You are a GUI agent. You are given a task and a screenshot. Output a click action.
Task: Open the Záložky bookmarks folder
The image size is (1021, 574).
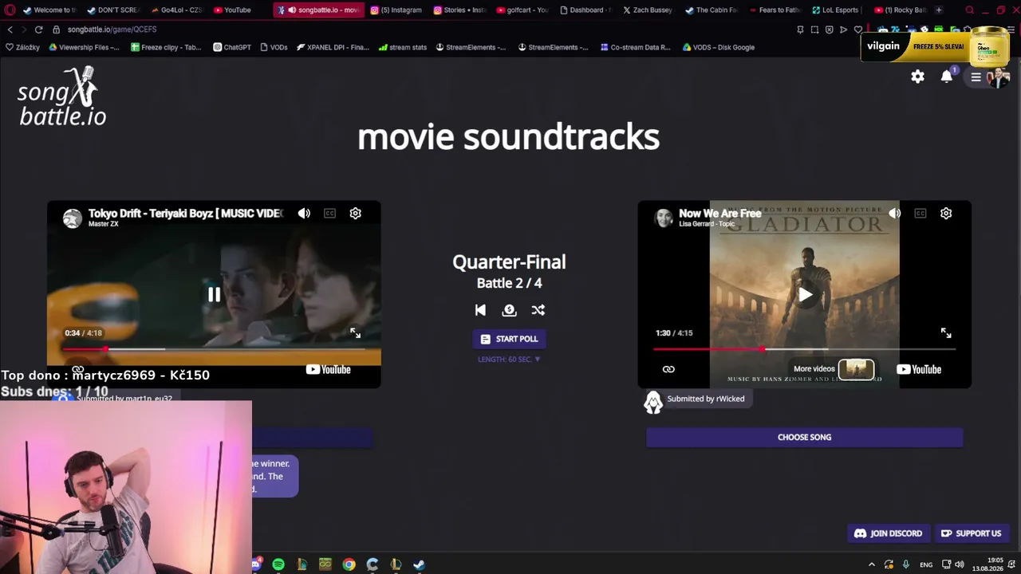click(22, 47)
